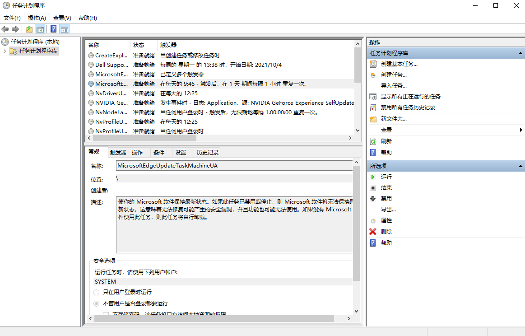
Task: Click the 新文件夹 folder icon
Action: (373, 119)
